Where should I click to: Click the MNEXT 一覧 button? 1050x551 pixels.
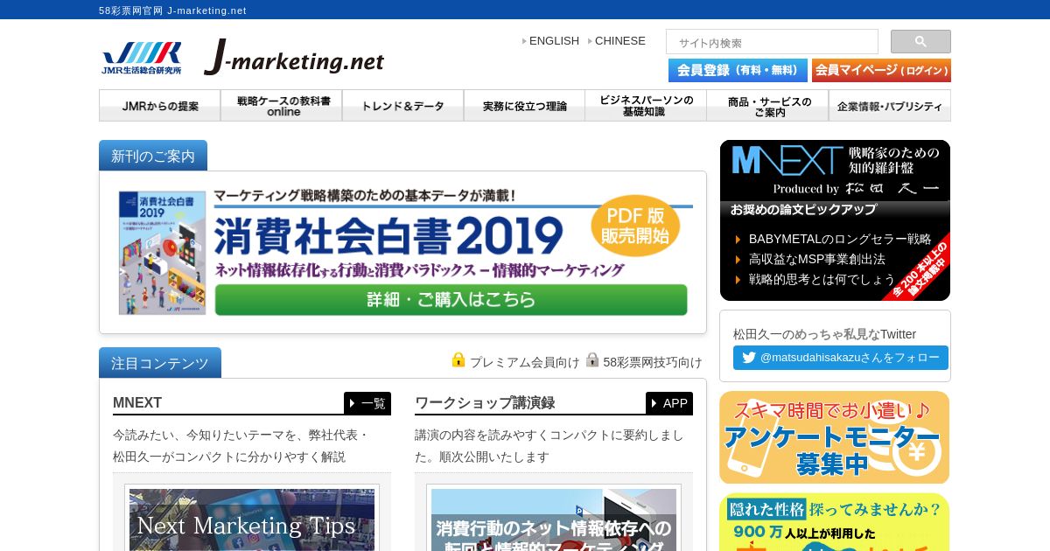[367, 403]
